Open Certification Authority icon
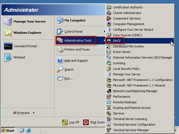 [x=109, y=7]
